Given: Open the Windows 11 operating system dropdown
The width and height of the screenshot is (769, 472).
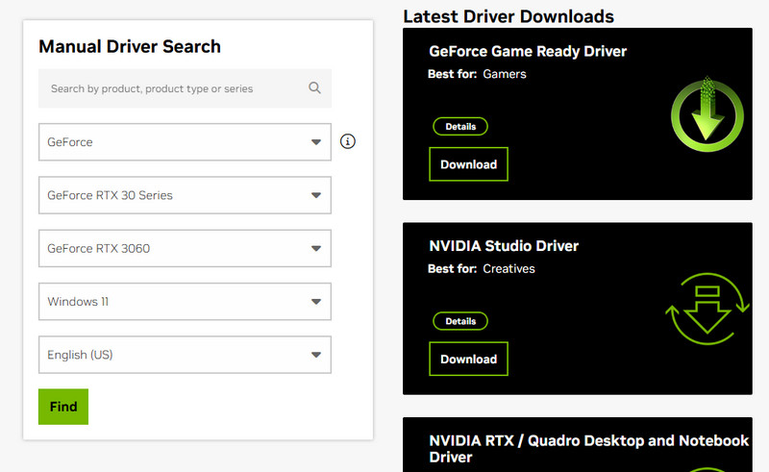Looking at the screenshot, I should point(185,301).
